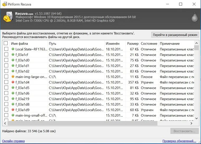Sort by 'Состояние' column header
This screenshot has width=201, height=144.
pyautogui.click(x=149, y=43)
